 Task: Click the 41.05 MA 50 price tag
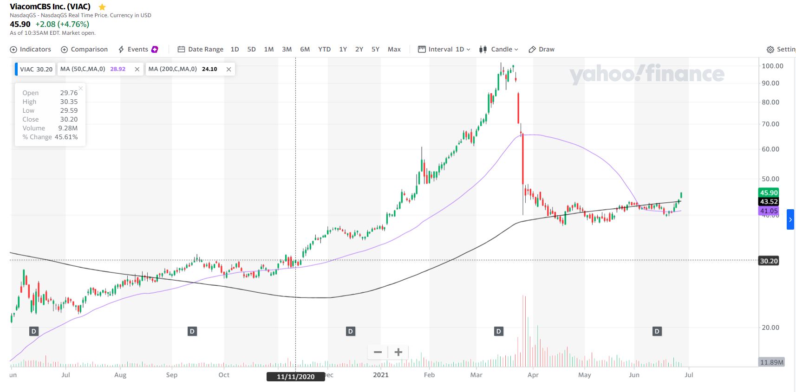[769, 211]
